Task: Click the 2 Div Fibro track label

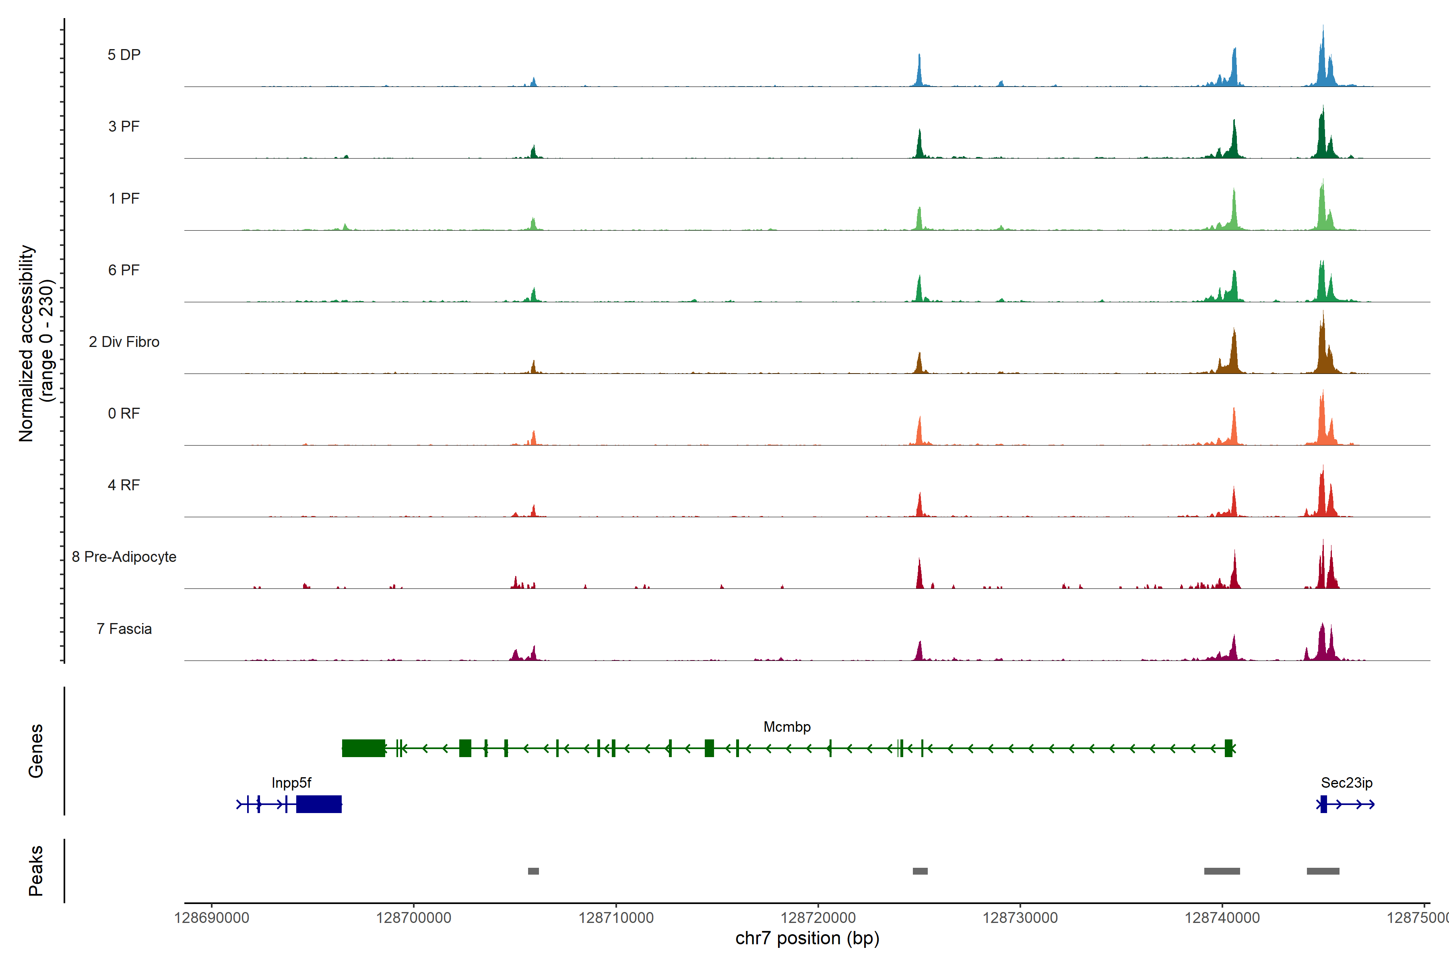Action: 124,342
